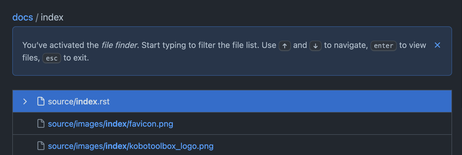Click the italic "file finder" text

[x=119, y=45]
